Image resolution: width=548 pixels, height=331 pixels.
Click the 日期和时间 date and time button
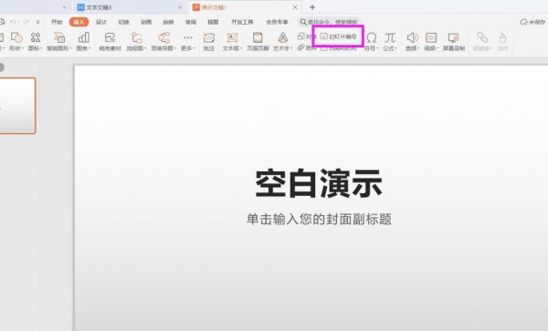338,47
